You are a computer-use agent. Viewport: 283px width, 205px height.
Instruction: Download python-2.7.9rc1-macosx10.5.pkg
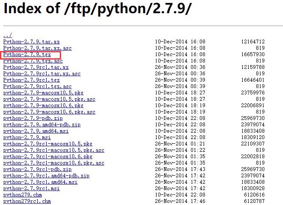48,144
